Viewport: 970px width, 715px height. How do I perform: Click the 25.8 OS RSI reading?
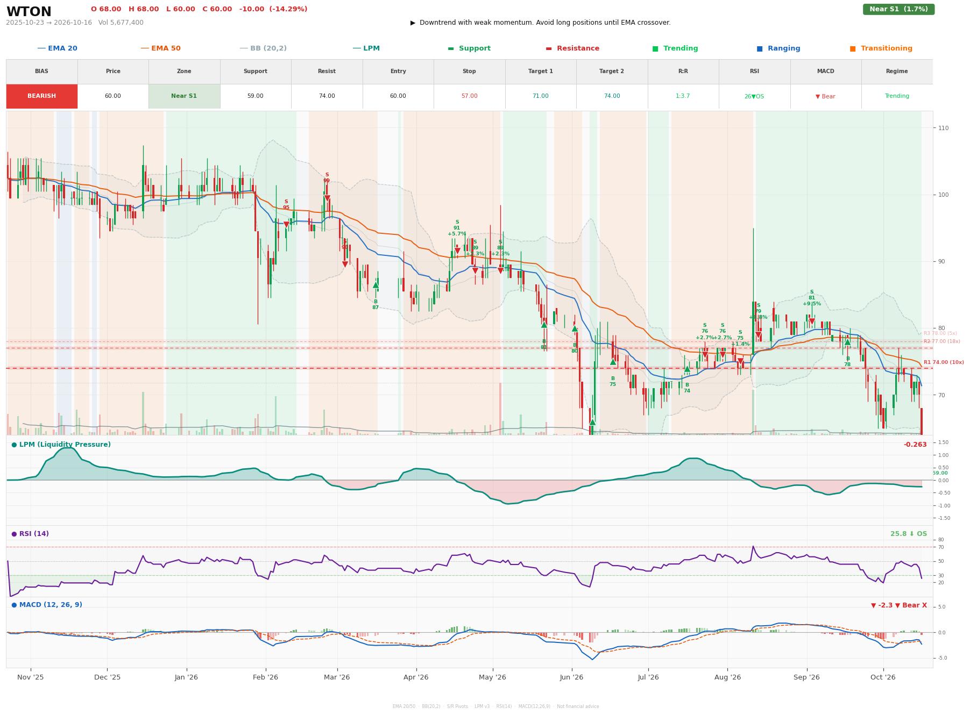pyautogui.click(x=909, y=534)
